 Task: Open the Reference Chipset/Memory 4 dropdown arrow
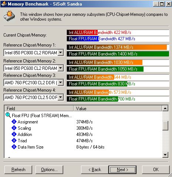tap(61, 98)
